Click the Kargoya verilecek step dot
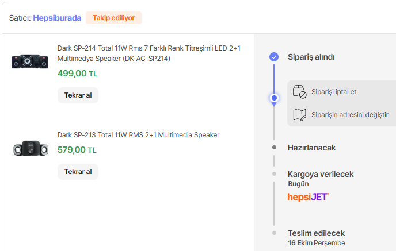This screenshot has width=396, height=251. (274, 174)
